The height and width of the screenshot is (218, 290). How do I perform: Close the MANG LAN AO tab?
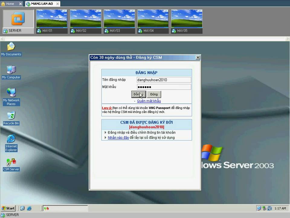[x=58, y=4]
